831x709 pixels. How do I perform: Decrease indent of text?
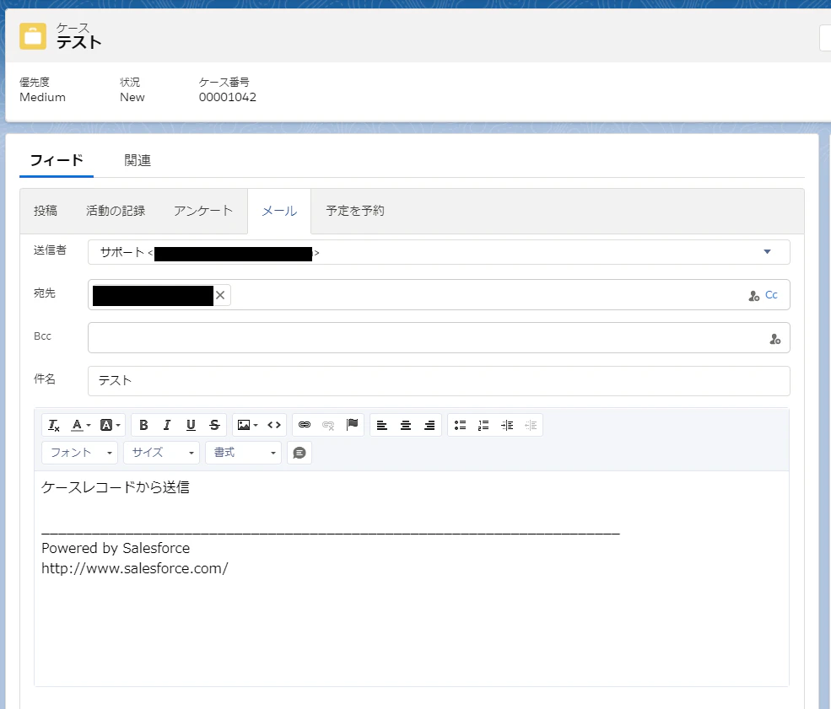pyautogui.click(x=531, y=425)
